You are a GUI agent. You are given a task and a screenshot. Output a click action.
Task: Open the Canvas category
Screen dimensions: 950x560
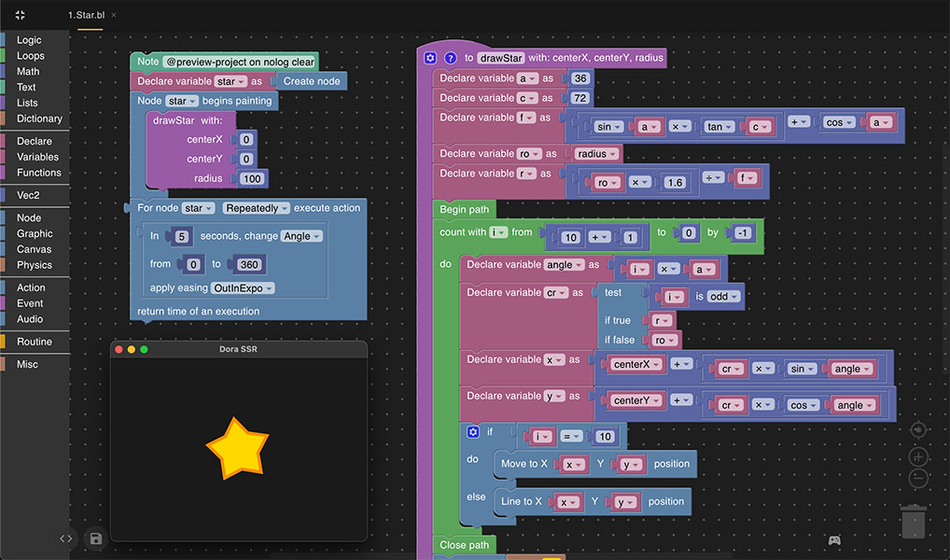click(x=34, y=249)
